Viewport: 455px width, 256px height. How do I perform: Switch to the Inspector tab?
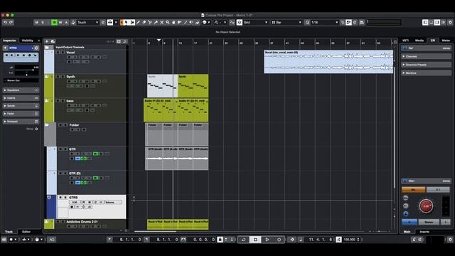[9, 41]
